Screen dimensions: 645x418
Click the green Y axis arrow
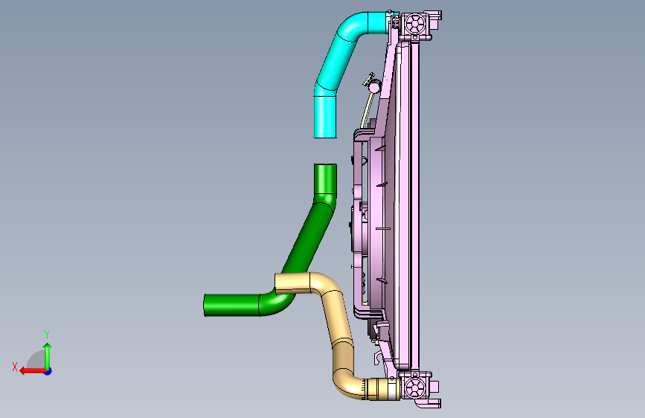(48, 356)
